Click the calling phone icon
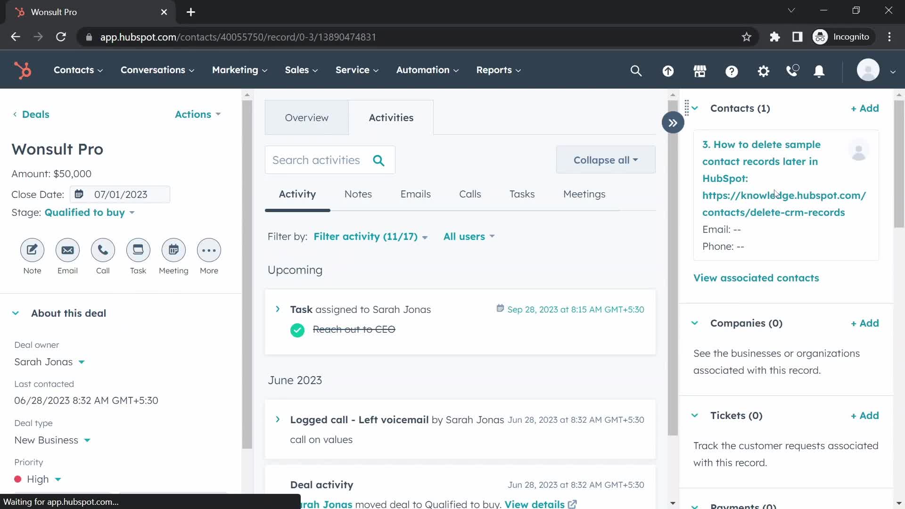905x509 pixels. 792,71
